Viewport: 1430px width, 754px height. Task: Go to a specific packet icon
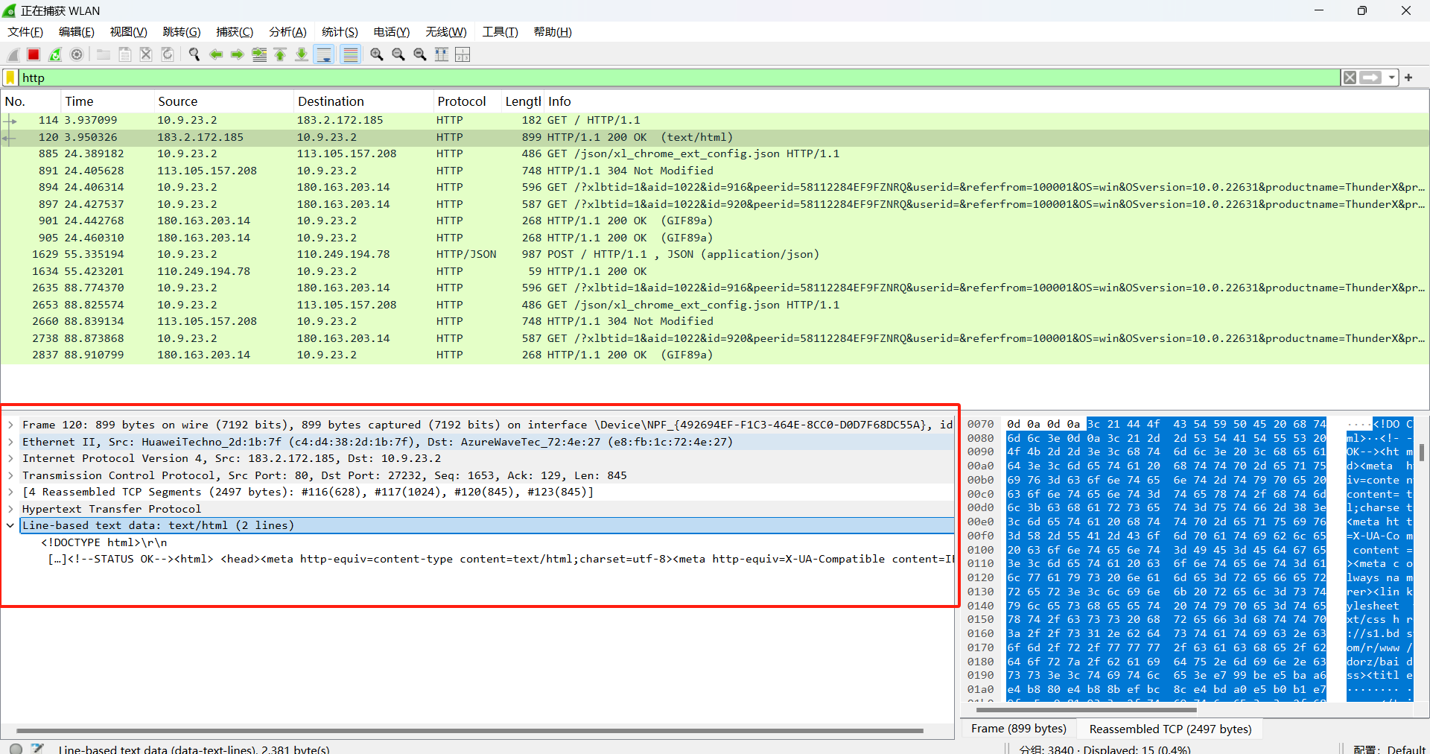click(259, 54)
